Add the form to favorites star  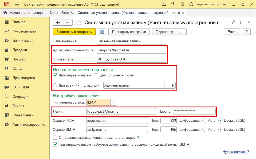click(x=78, y=22)
